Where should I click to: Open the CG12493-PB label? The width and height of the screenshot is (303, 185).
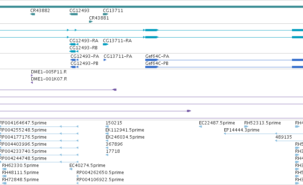point(84,63)
